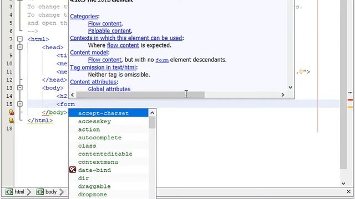The image size is (355, 199).
Task: Open the Content attributes link
Action: pos(93,82)
